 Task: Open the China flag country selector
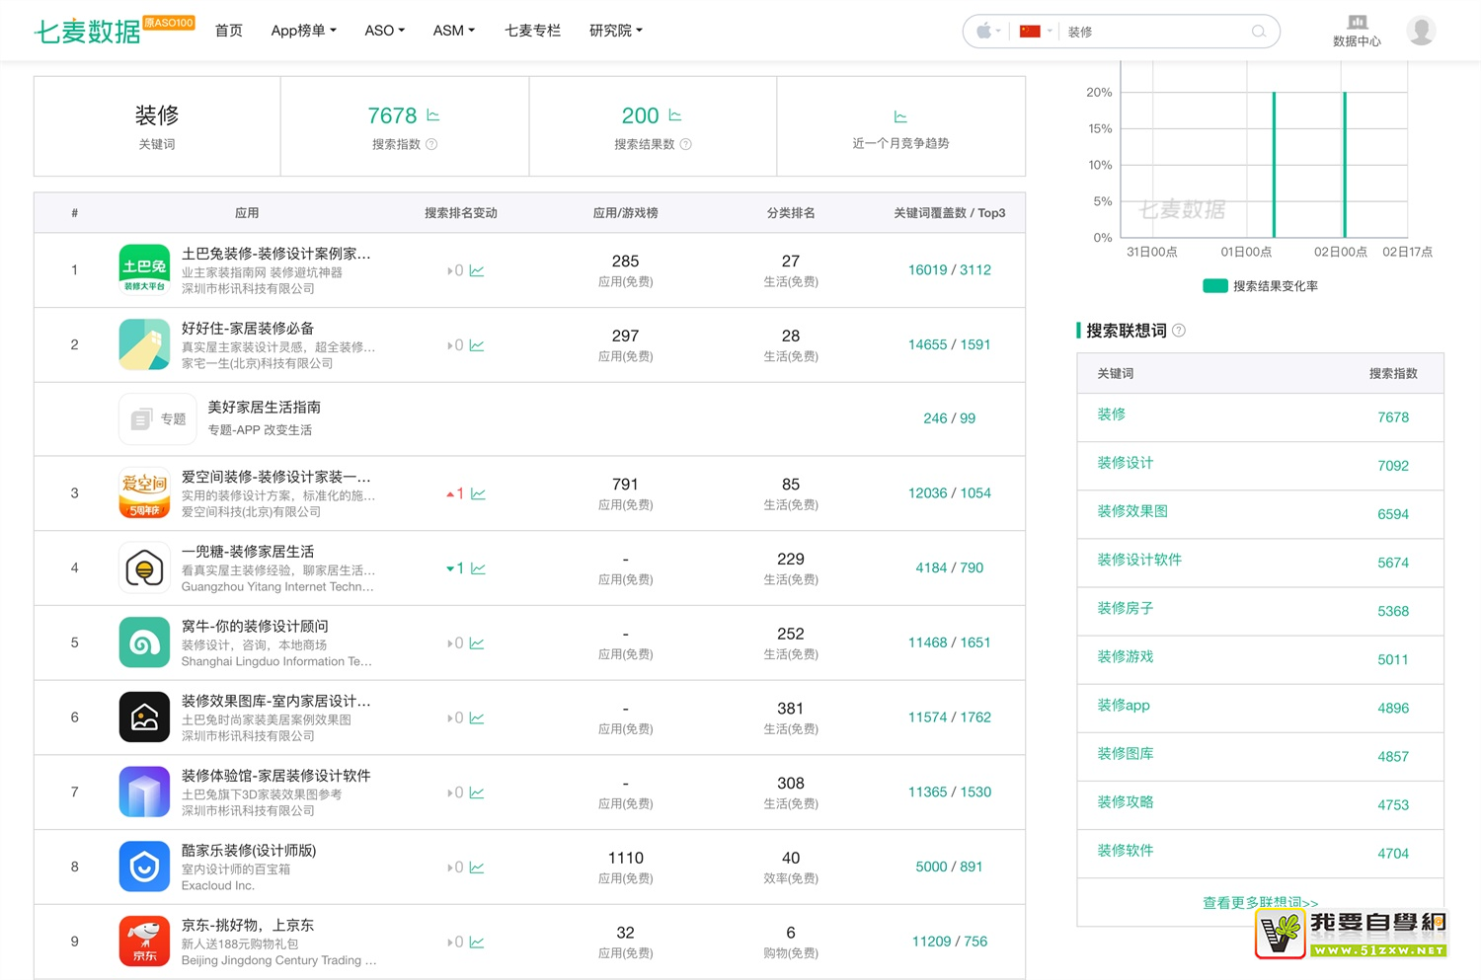click(x=1035, y=32)
